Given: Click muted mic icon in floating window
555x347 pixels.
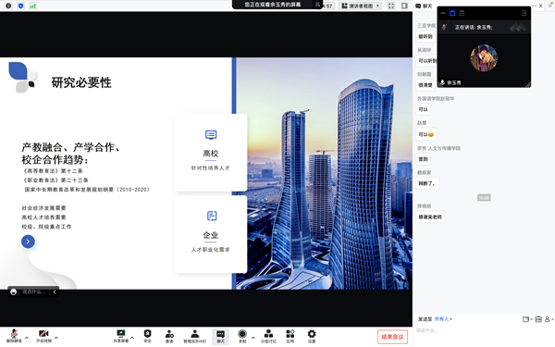Looking at the screenshot, I should (444, 27).
